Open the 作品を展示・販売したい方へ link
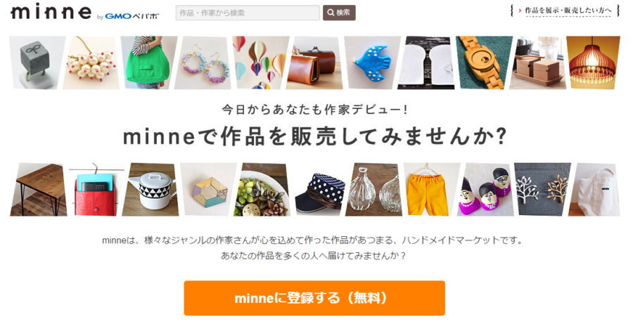Image resolution: width=633 pixels, height=324 pixels. tap(565, 11)
